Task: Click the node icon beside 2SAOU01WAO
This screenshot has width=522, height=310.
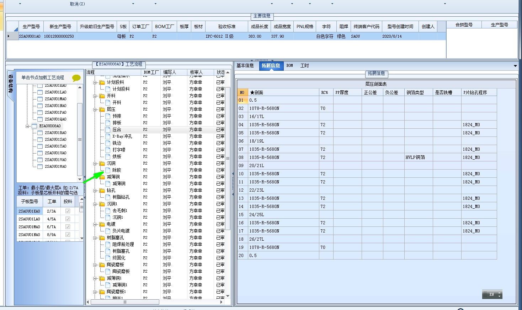Action: click(40, 167)
